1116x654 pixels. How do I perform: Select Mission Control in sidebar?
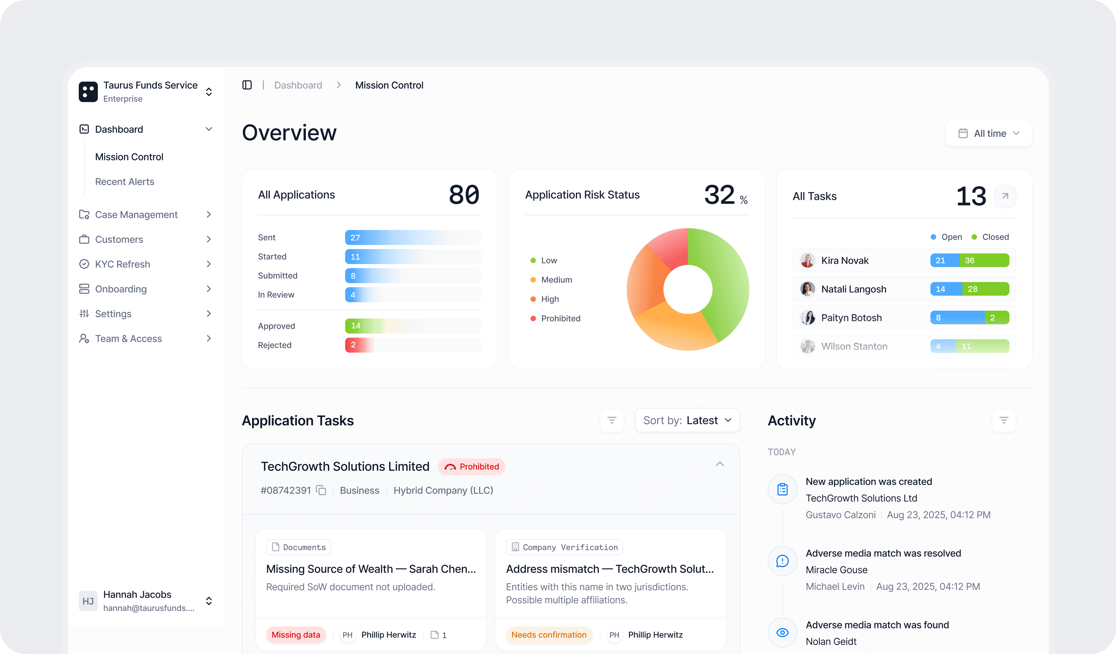129,157
